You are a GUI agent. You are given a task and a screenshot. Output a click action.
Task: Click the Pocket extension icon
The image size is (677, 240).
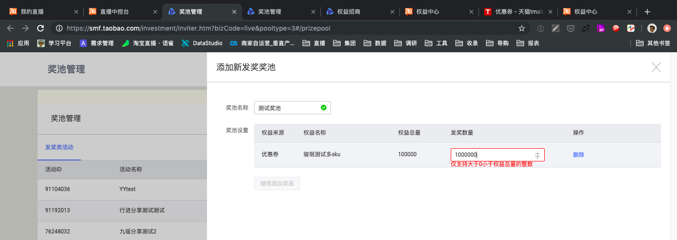[x=571, y=28]
